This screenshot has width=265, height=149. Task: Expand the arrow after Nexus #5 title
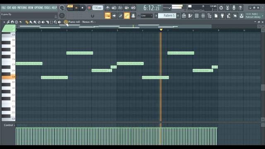click(x=95, y=22)
